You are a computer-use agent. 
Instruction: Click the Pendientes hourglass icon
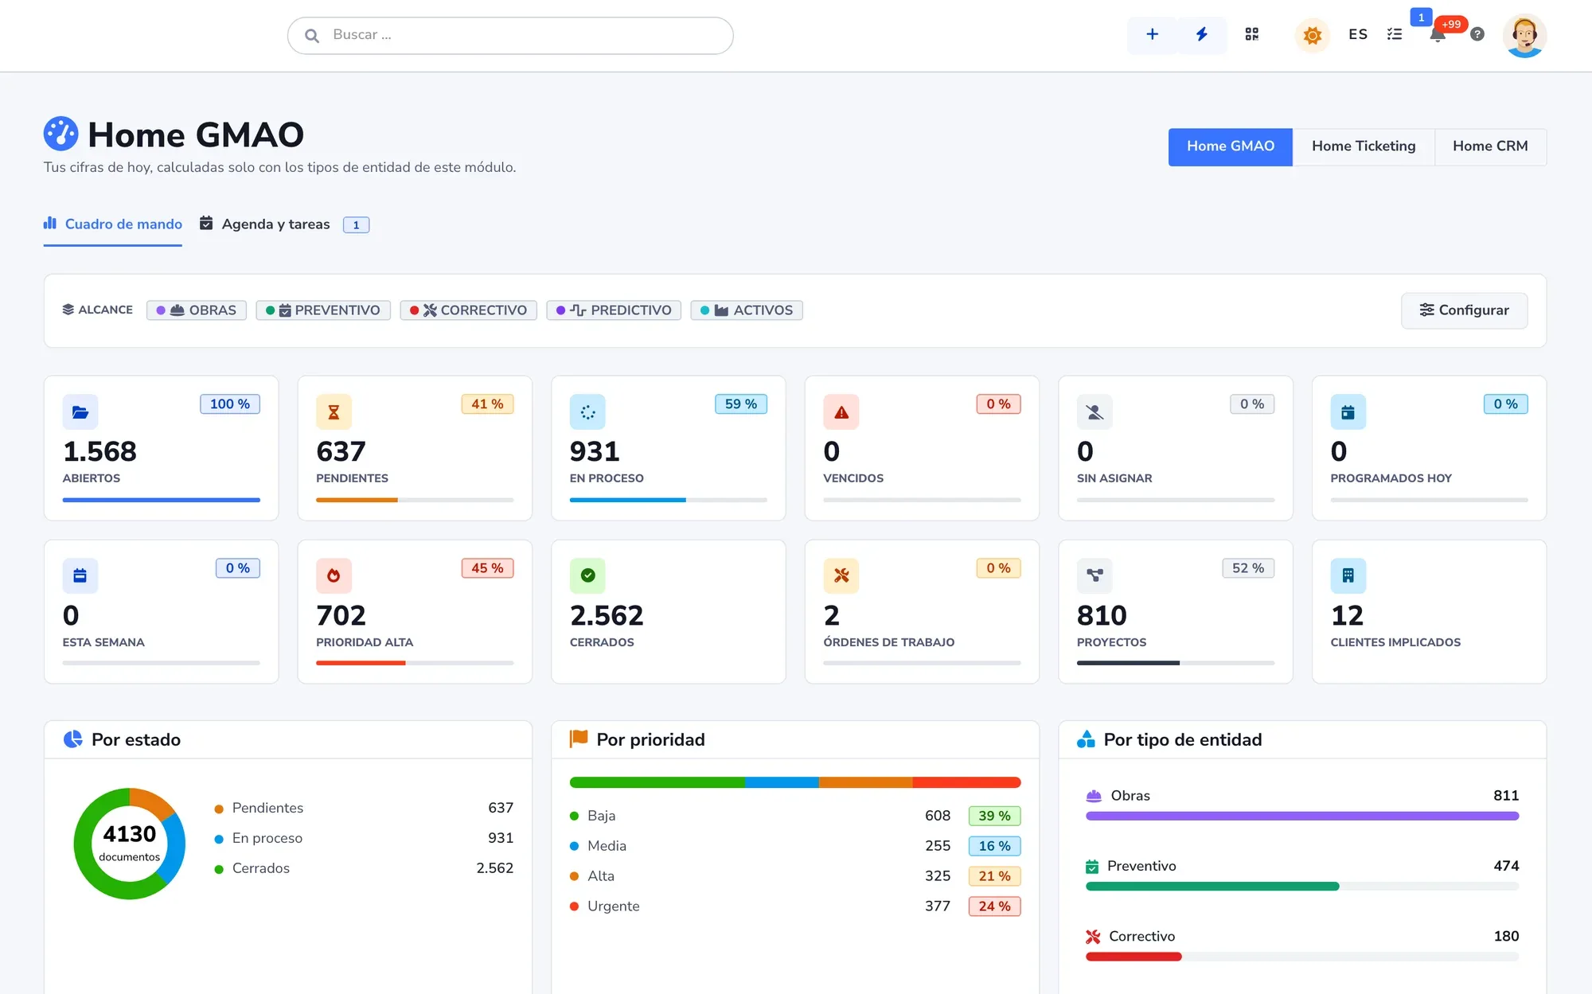click(334, 412)
